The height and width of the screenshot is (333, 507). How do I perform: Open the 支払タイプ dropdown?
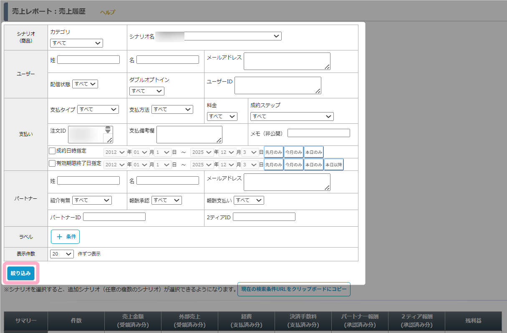tap(98, 109)
